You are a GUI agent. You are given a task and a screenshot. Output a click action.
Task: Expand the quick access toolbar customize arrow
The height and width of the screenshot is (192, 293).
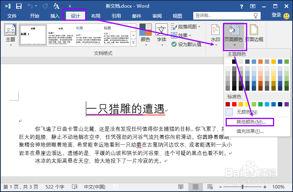70,6
